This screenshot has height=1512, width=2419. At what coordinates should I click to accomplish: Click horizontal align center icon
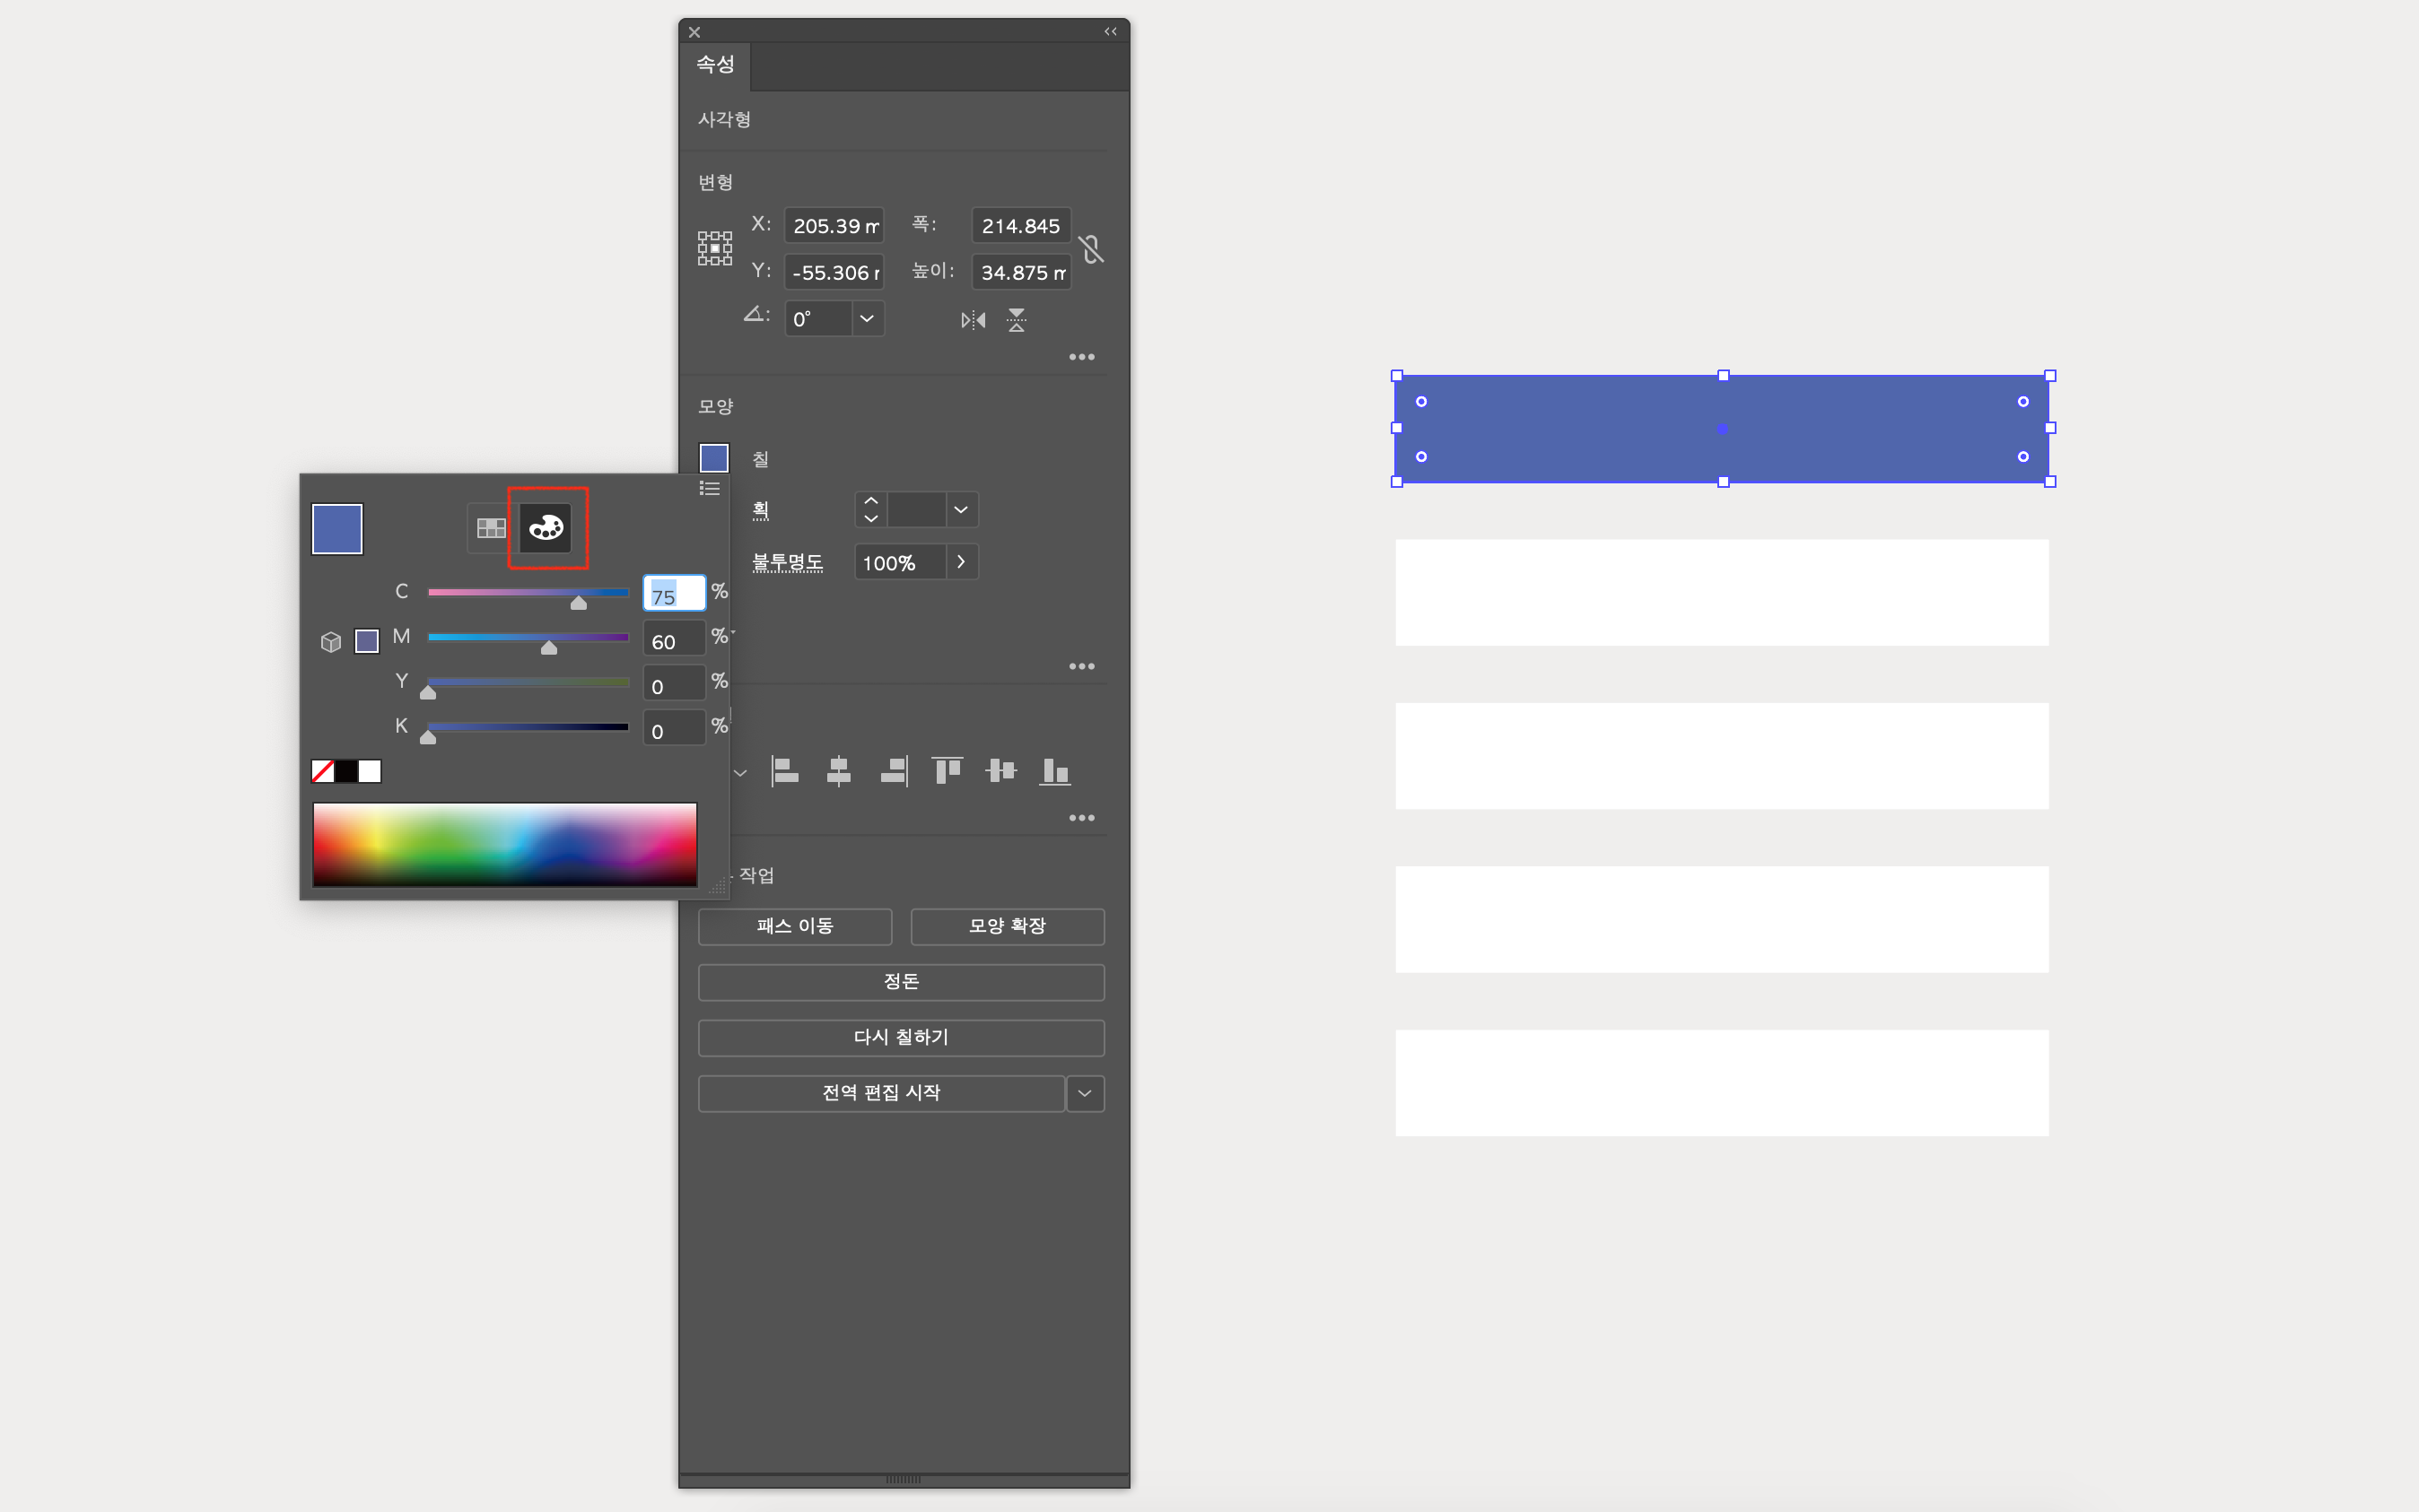click(x=838, y=770)
